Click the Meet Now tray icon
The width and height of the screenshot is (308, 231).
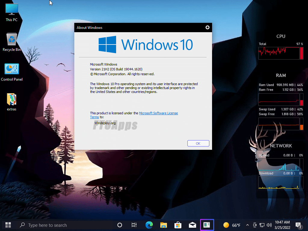point(255,225)
